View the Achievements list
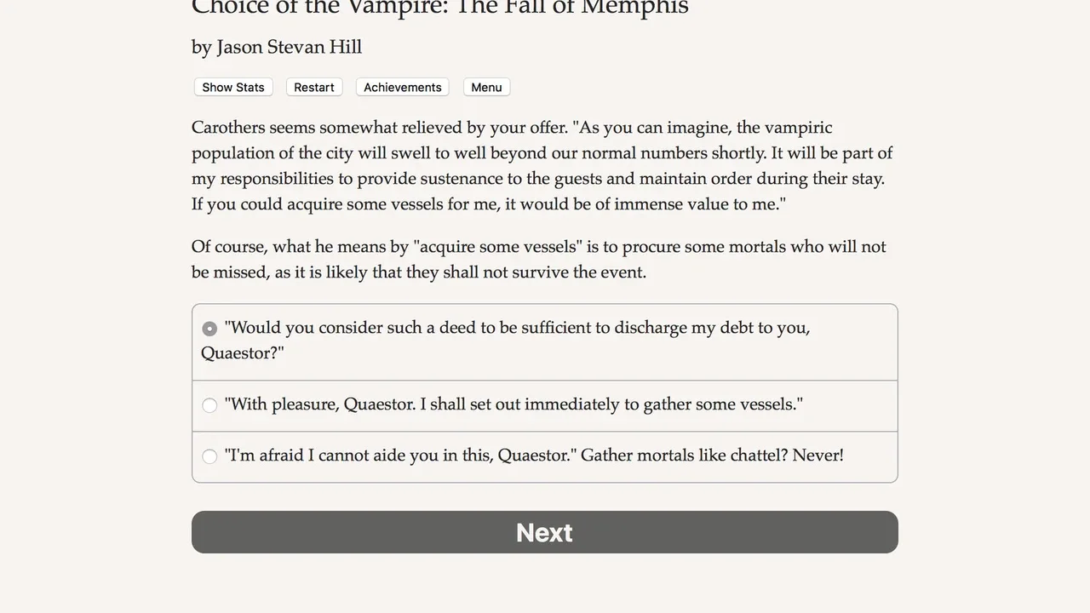Viewport: 1090px width, 613px height. tap(403, 87)
